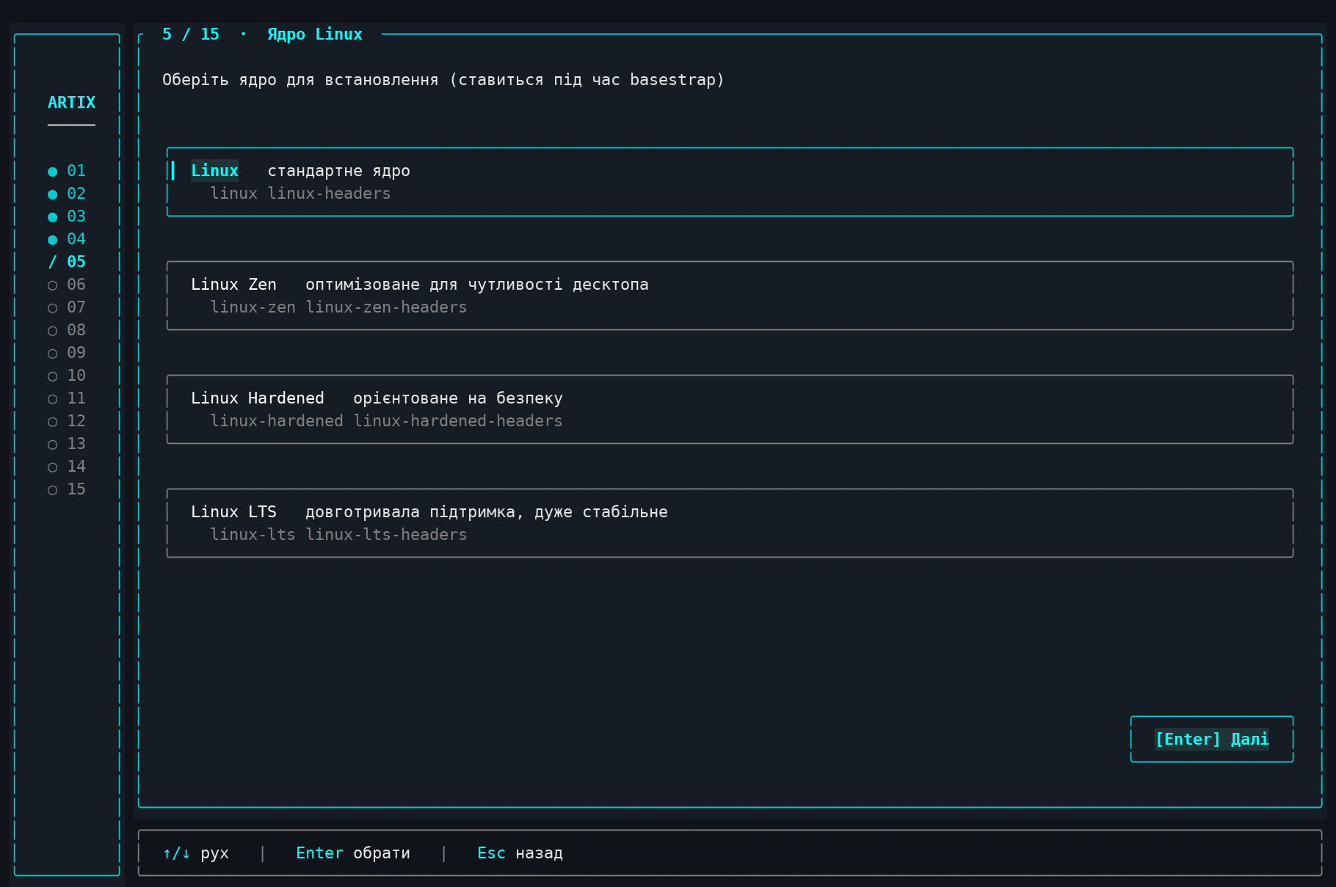This screenshot has width=1336, height=887.
Task: Click 'linux-hardened linux-hardened-headers' package text
Action: (386, 421)
